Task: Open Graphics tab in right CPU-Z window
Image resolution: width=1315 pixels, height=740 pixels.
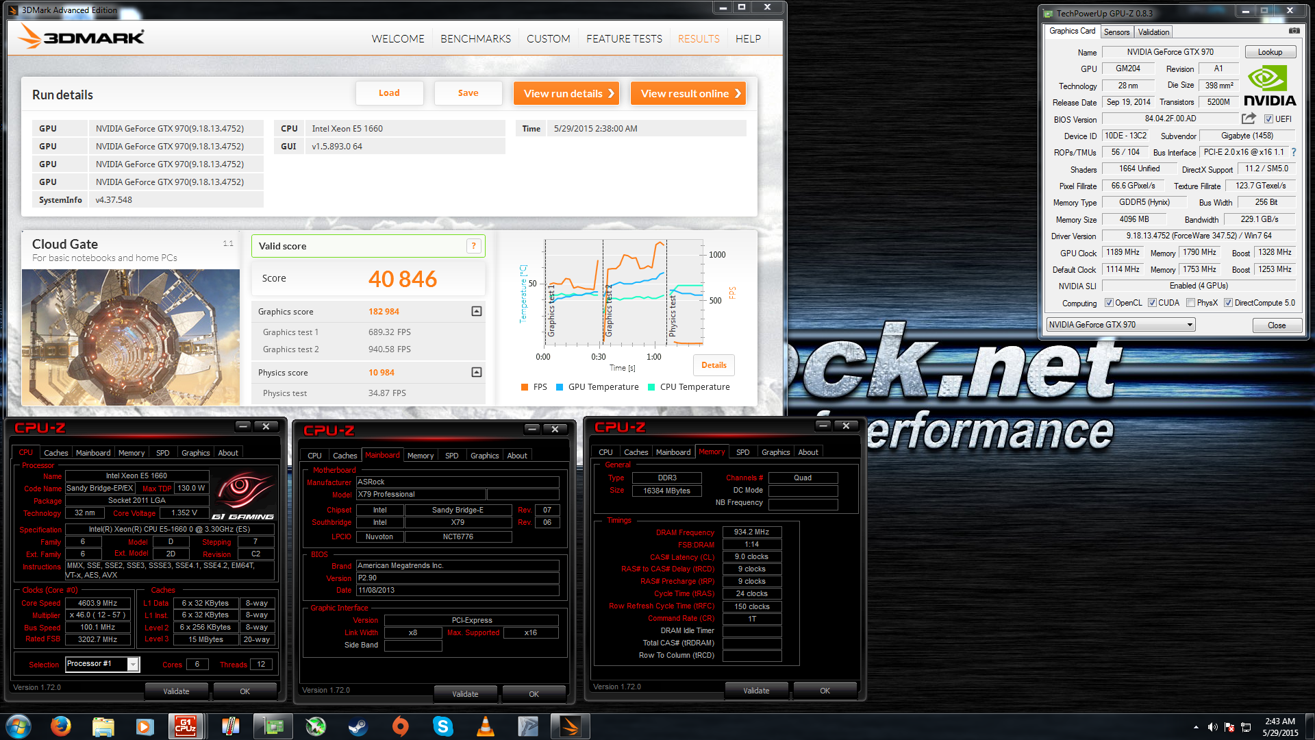Action: [x=775, y=452]
